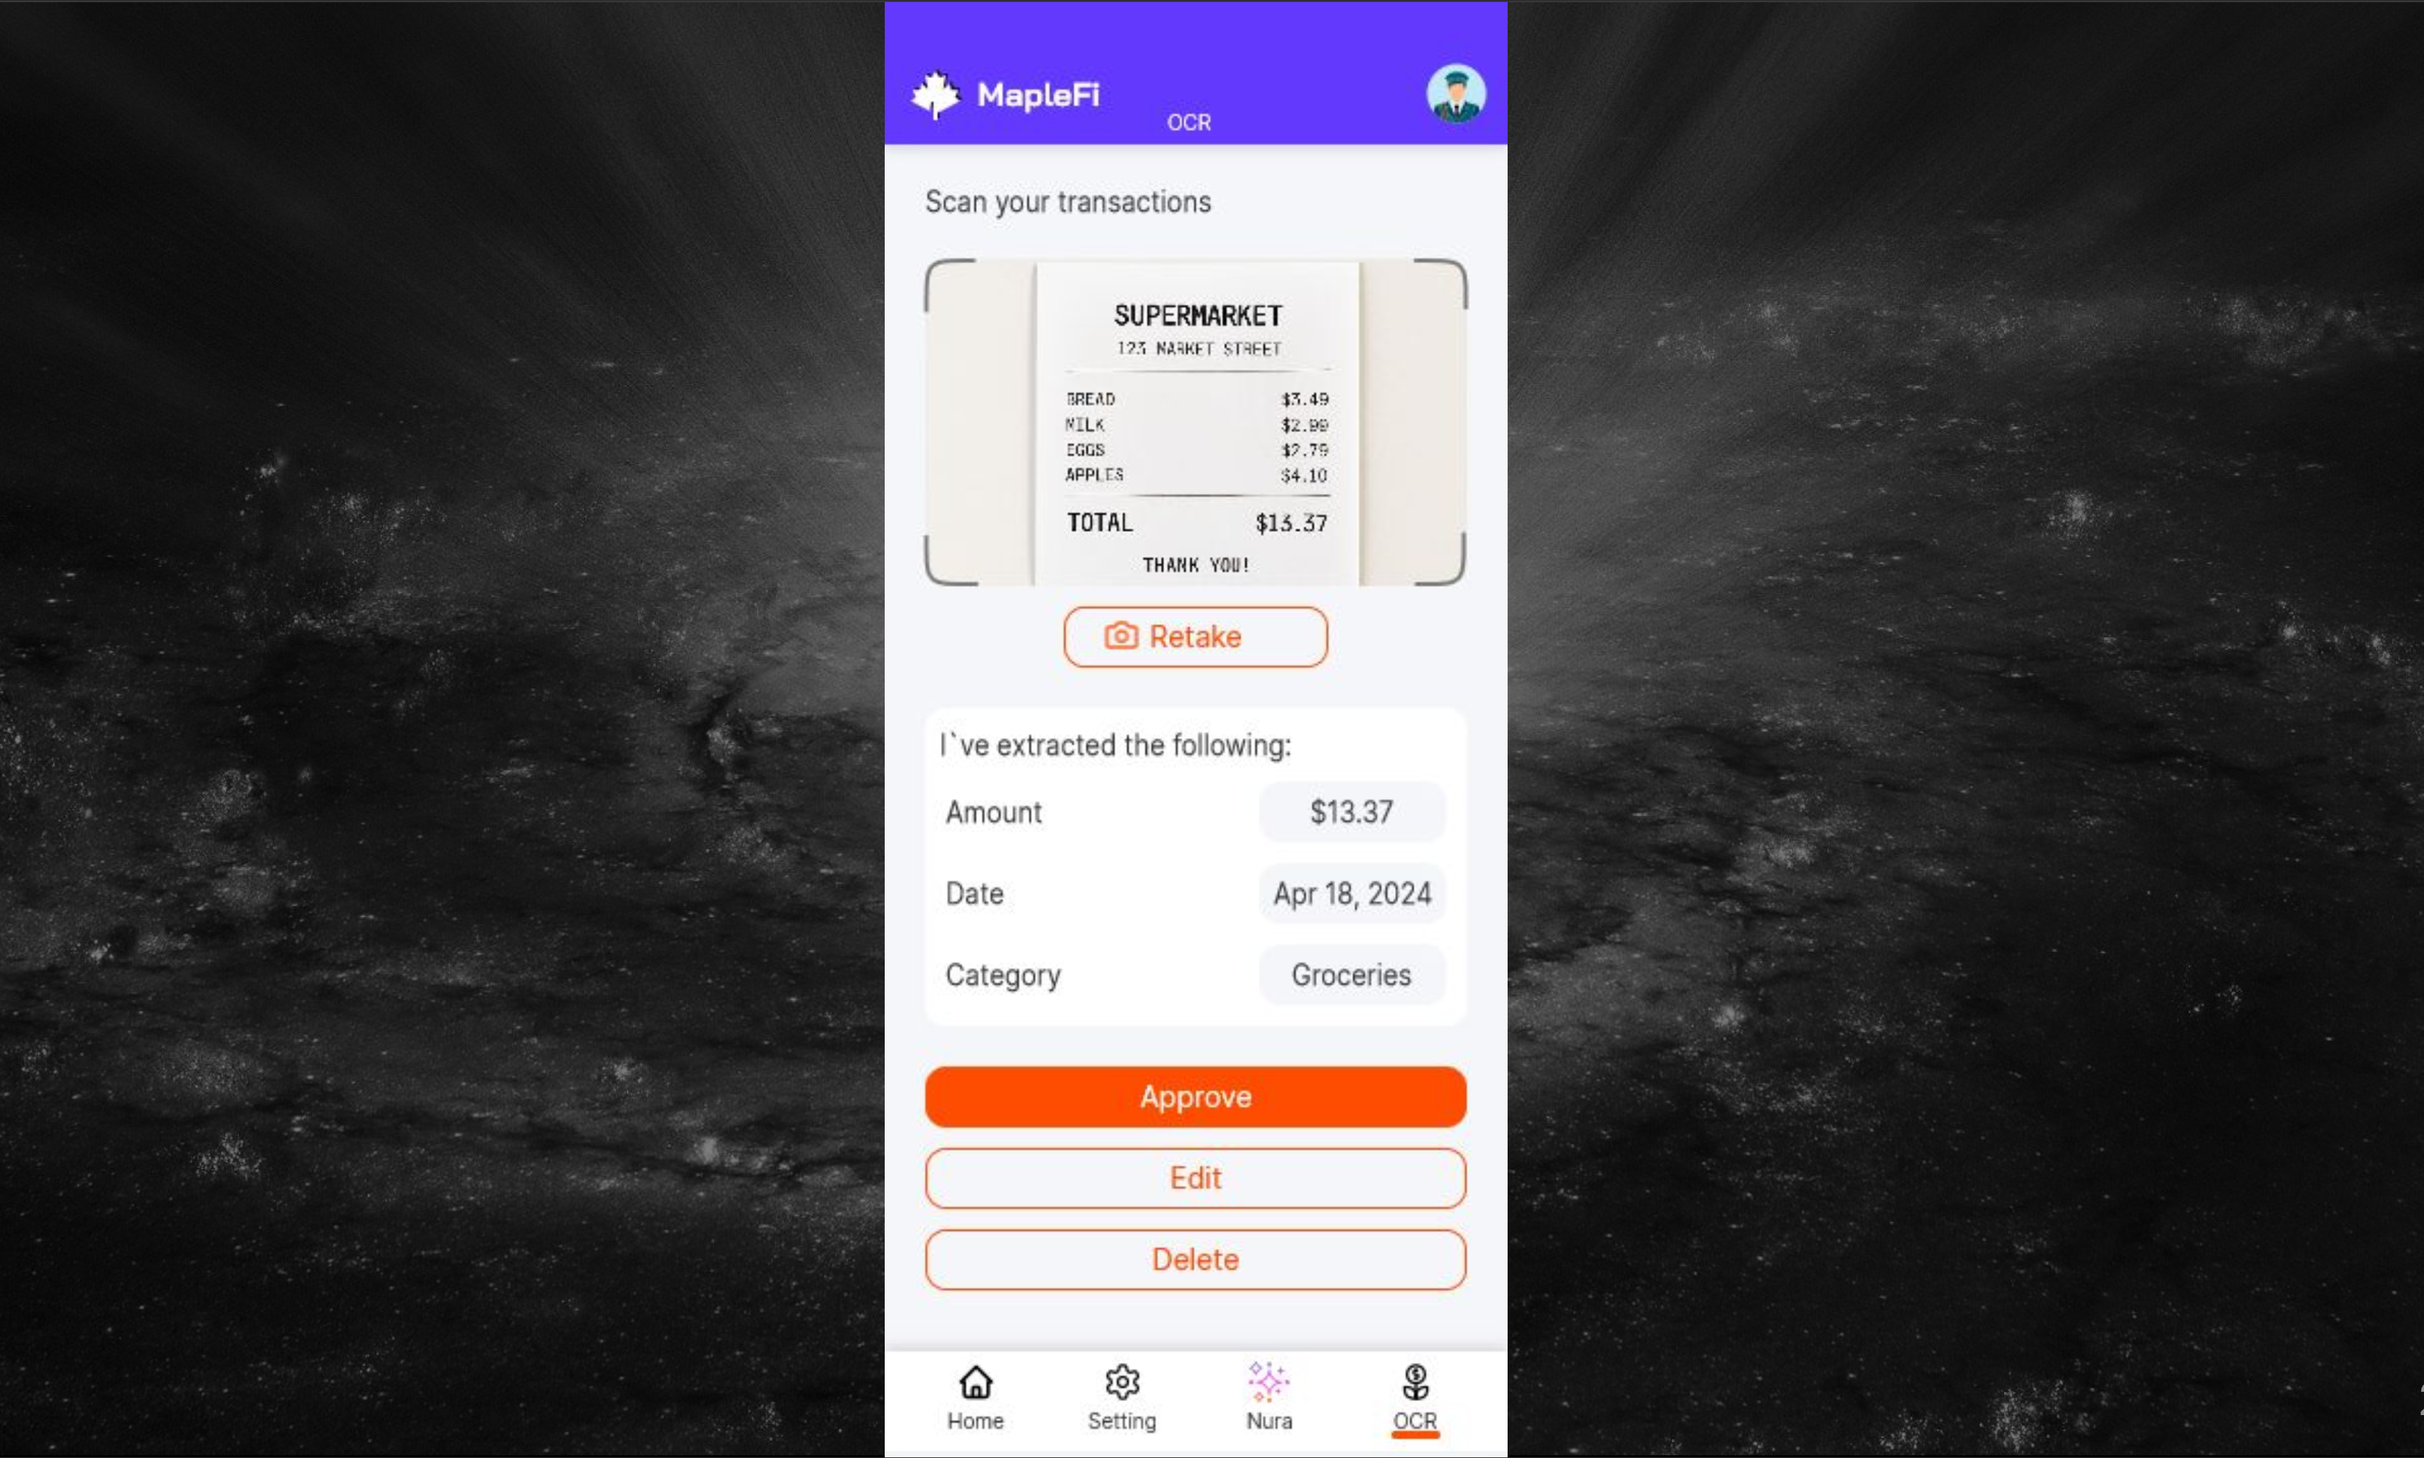
Task: Retake the receipt photo
Action: pos(1195,637)
